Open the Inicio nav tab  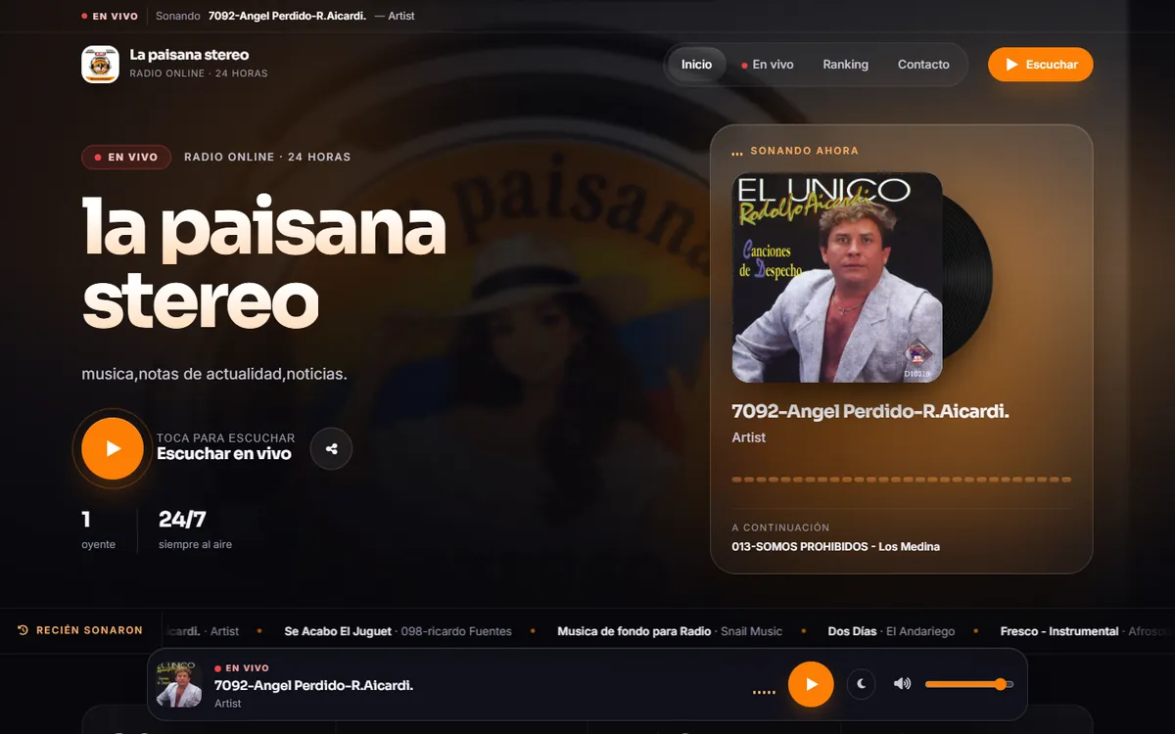[x=697, y=65]
